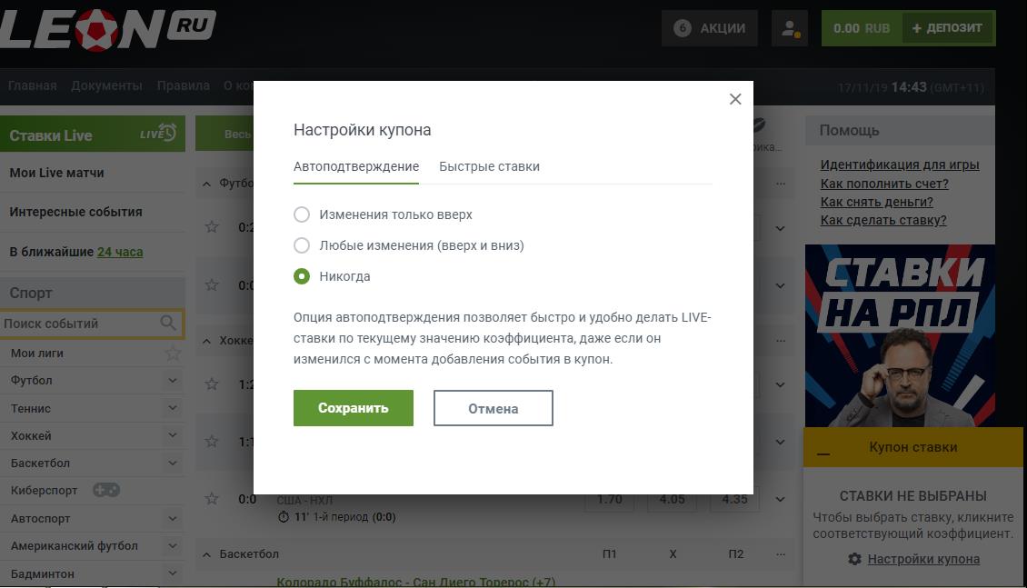Click the Отмена button
The height and width of the screenshot is (588, 1027).
tap(493, 408)
